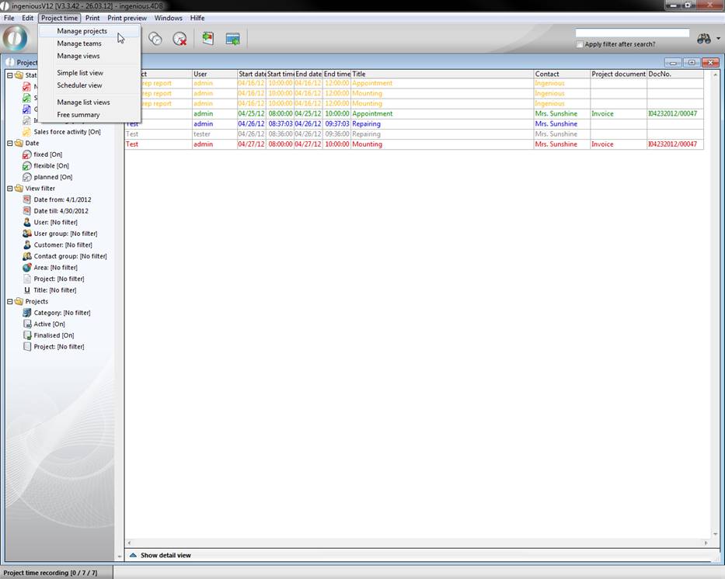This screenshot has height=579, width=725.
Task: Click the green arrow import toolbar icon
Action: 207,39
